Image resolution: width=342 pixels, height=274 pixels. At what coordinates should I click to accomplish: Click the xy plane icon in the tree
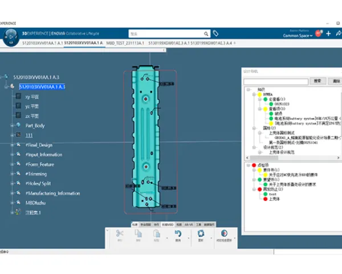(x=18, y=96)
